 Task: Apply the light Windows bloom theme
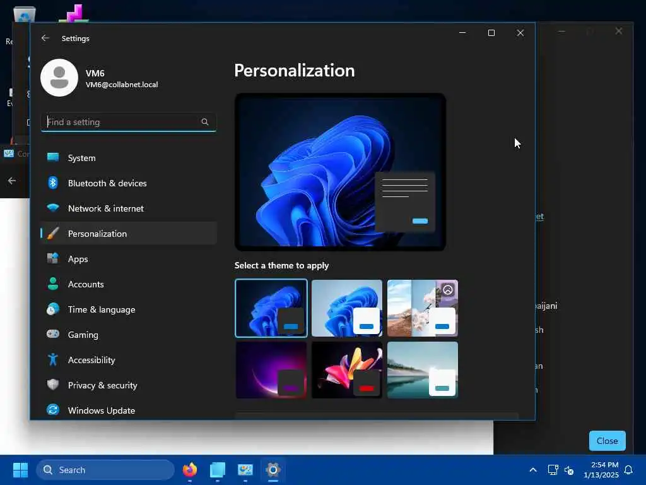pos(347,308)
